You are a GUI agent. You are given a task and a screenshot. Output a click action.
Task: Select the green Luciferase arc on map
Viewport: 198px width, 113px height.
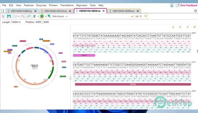click(x=51, y=73)
